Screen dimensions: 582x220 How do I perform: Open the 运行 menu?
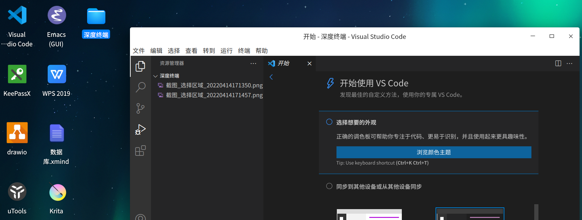(227, 51)
